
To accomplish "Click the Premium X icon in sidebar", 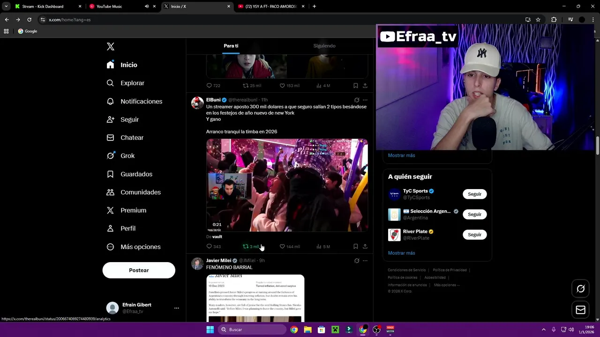I will [x=110, y=211].
